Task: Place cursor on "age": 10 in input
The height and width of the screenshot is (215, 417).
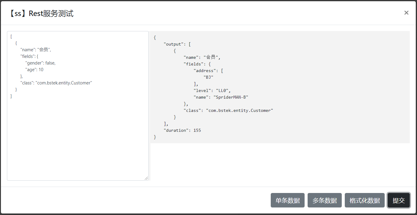Action: tap(34, 70)
